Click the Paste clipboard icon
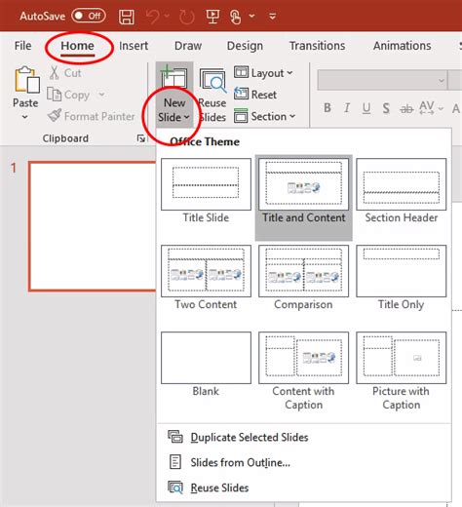Viewport: 462px width, 507px height. click(26, 80)
